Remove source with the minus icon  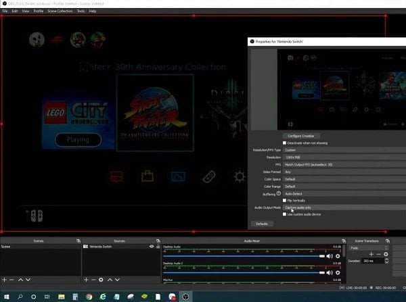[93, 280]
